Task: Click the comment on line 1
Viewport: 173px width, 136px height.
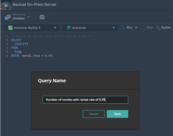Action: (x=52, y=36)
